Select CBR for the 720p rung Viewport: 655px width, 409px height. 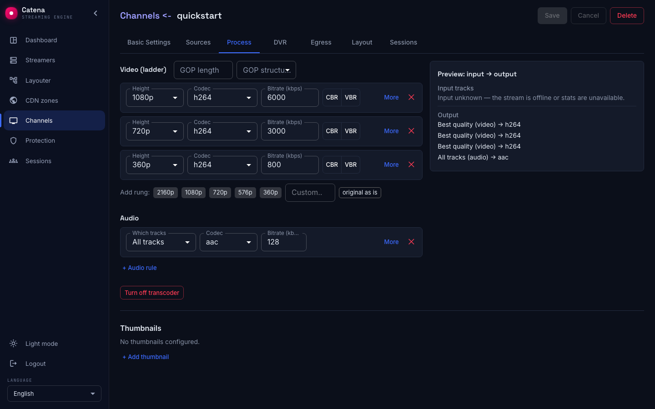pyautogui.click(x=332, y=131)
